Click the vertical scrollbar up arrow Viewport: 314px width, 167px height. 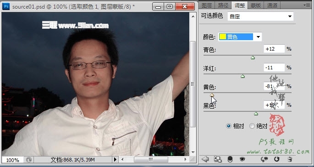click(x=193, y=16)
